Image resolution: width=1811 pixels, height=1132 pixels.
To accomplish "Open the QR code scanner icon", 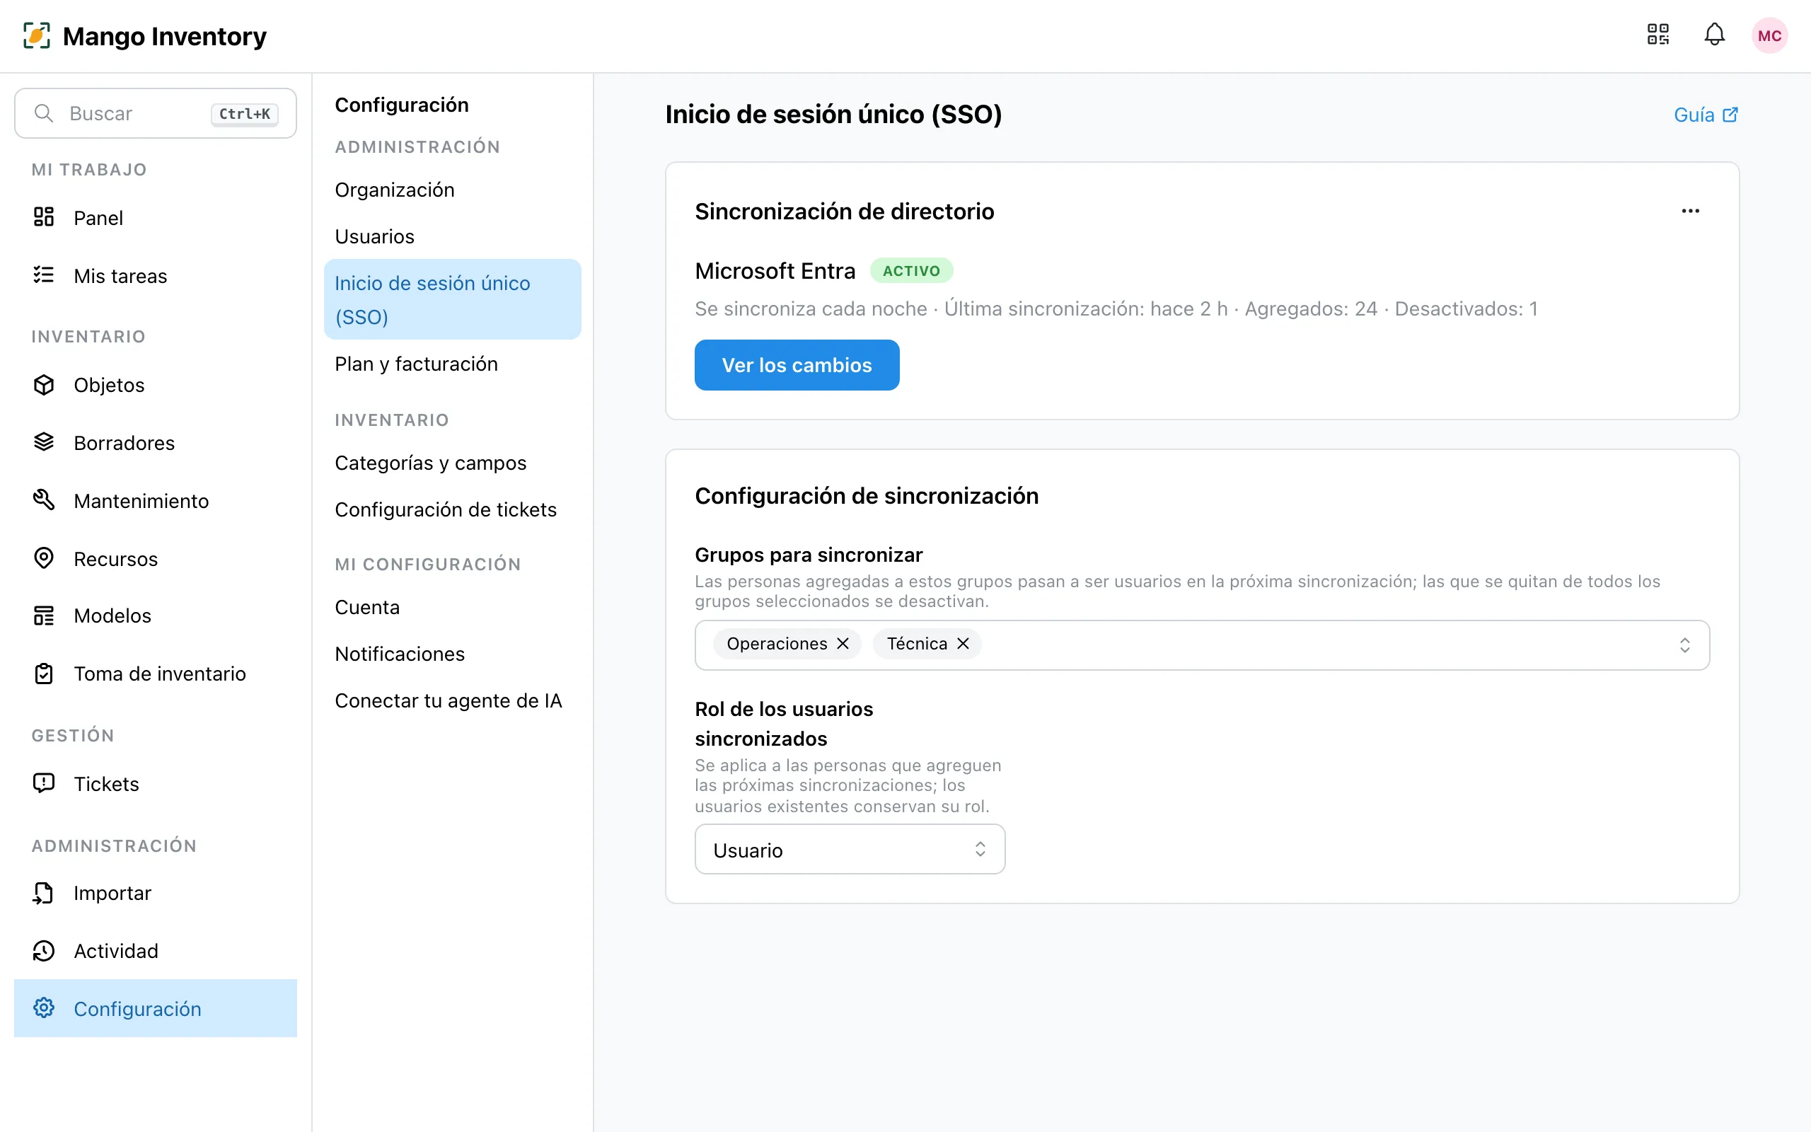I will click(x=1657, y=35).
